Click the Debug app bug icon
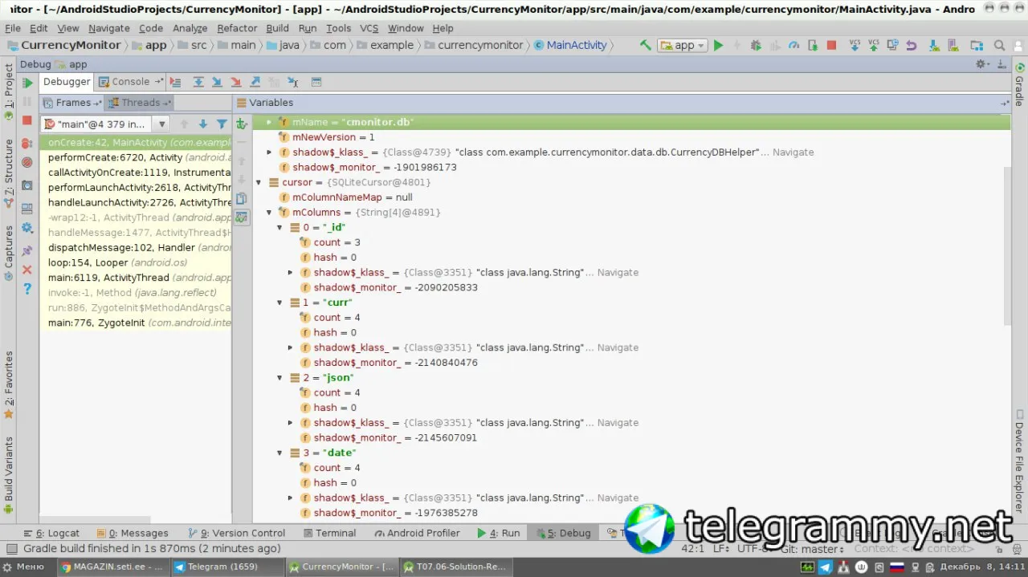Viewport: 1028px width, 577px height. tap(756, 45)
